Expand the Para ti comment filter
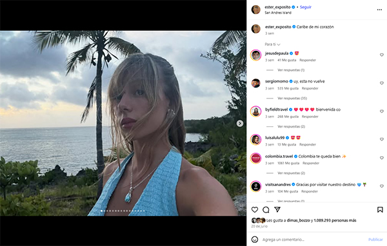The width and height of the screenshot is (387, 246). 272,44
